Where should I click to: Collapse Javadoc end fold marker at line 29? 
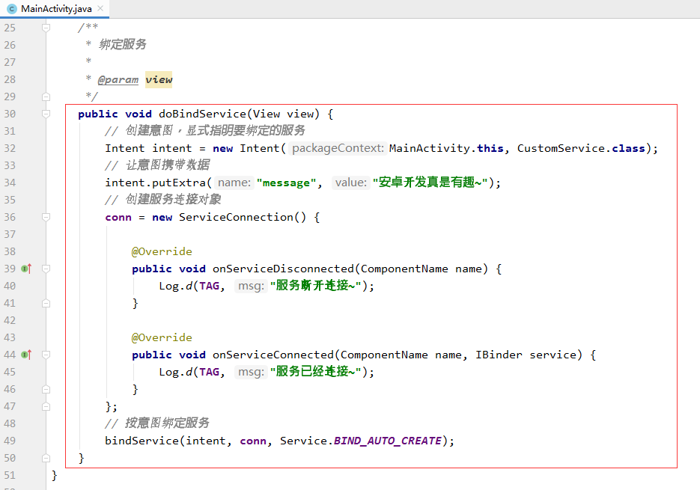pos(46,97)
